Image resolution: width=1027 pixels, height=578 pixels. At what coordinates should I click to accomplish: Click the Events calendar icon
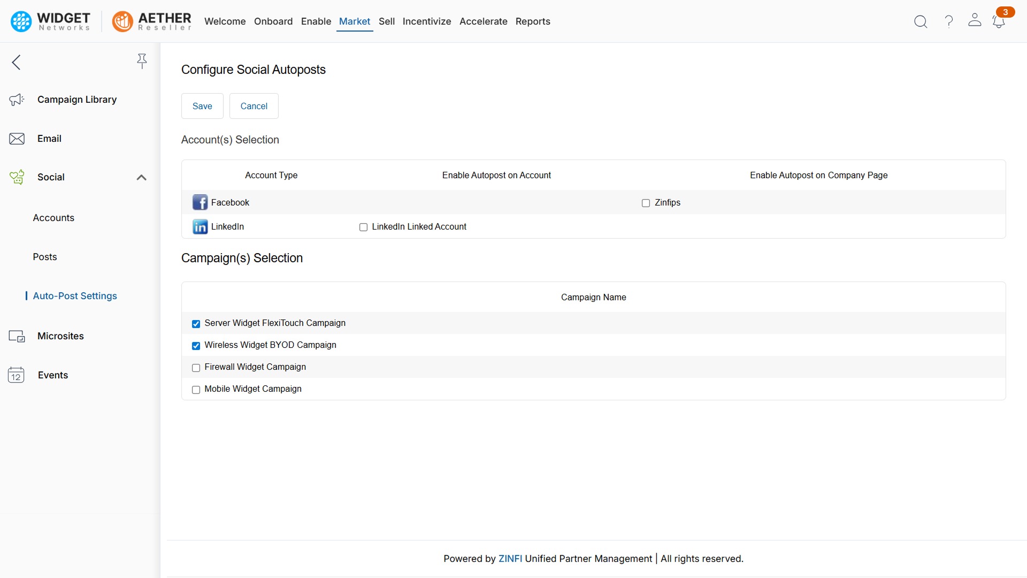16,375
